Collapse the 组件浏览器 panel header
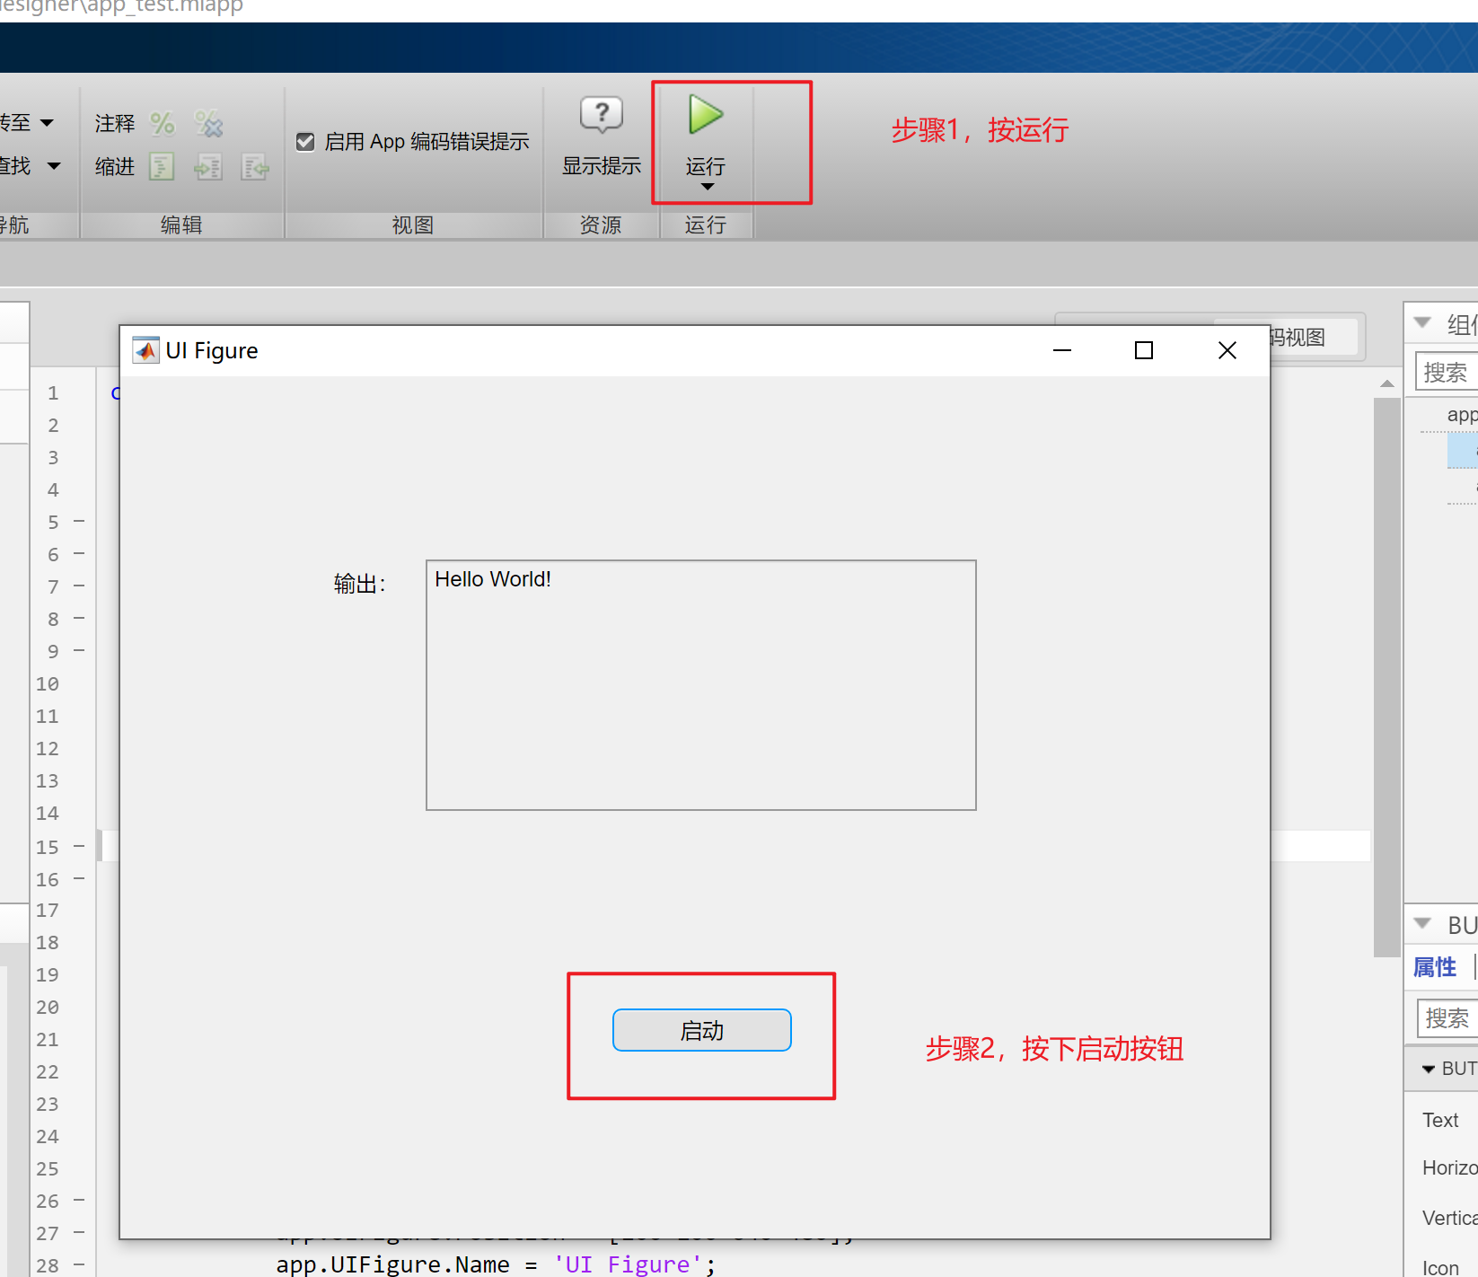The width and height of the screenshot is (1478, 1277). [x=1421, y=321]
